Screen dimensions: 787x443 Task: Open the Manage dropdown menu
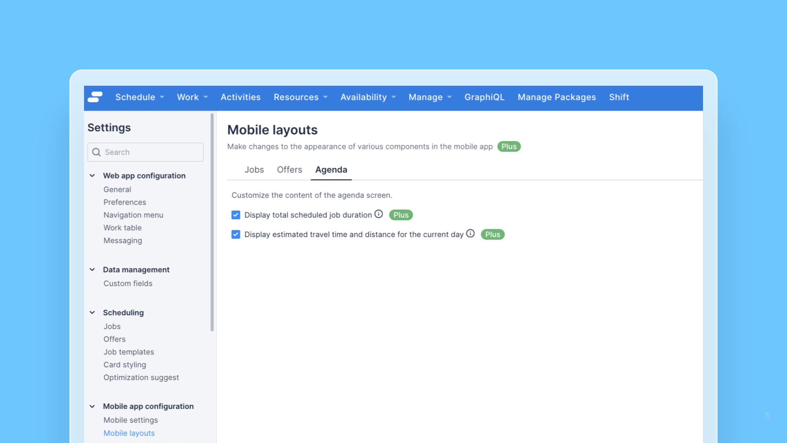tap(430, 97)
